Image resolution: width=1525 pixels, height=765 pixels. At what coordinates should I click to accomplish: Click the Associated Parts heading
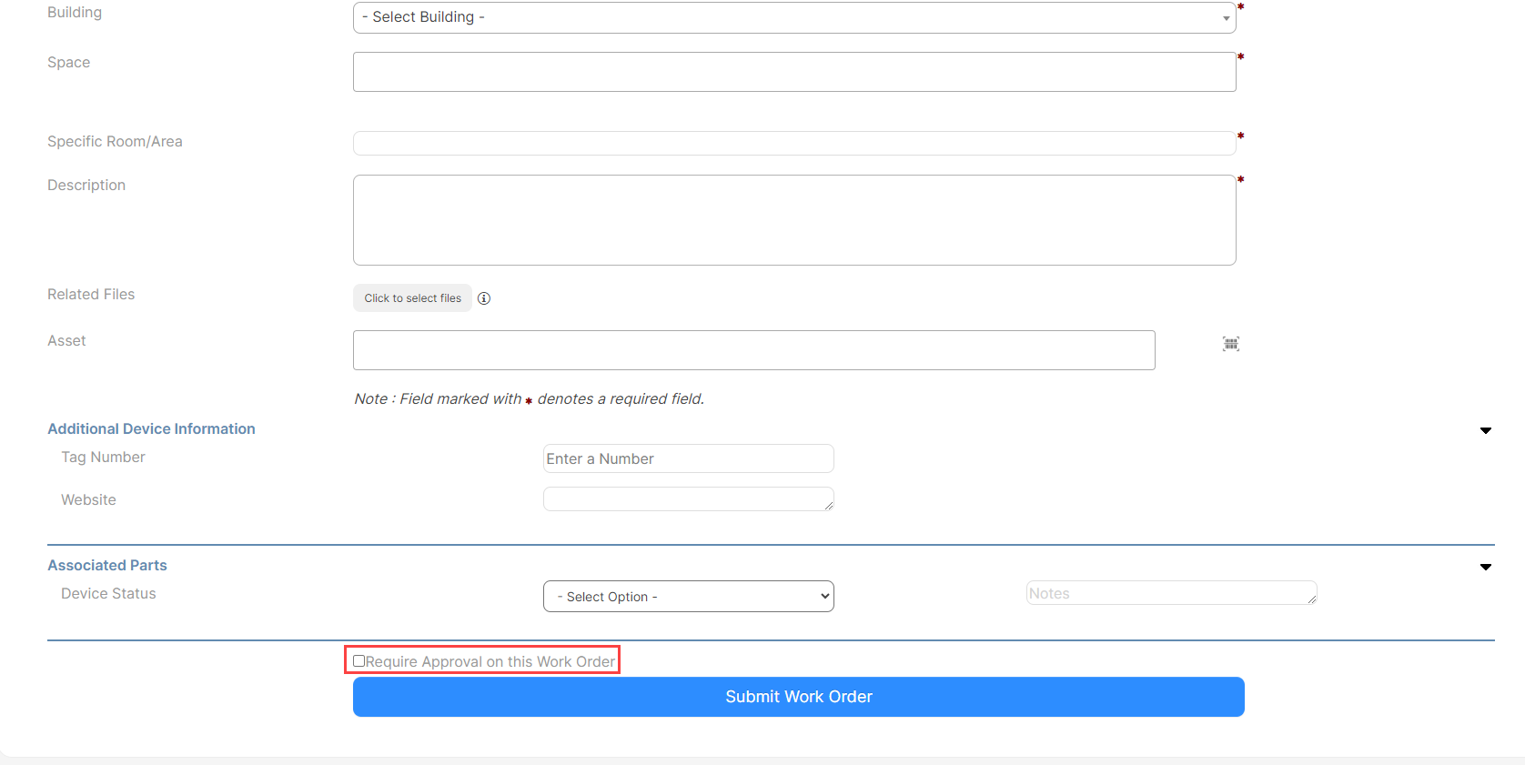click(x=107, y=565)
